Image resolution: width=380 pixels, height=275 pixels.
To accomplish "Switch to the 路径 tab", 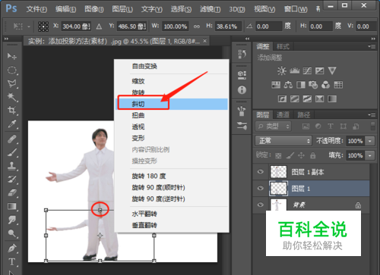I will tap(303, 115).
